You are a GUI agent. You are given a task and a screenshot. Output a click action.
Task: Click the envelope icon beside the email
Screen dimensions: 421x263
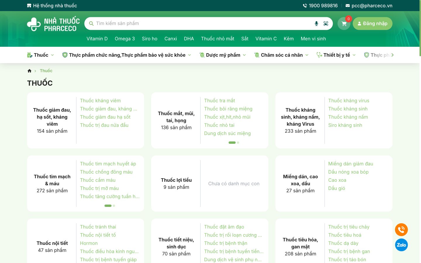pos(348,6)
